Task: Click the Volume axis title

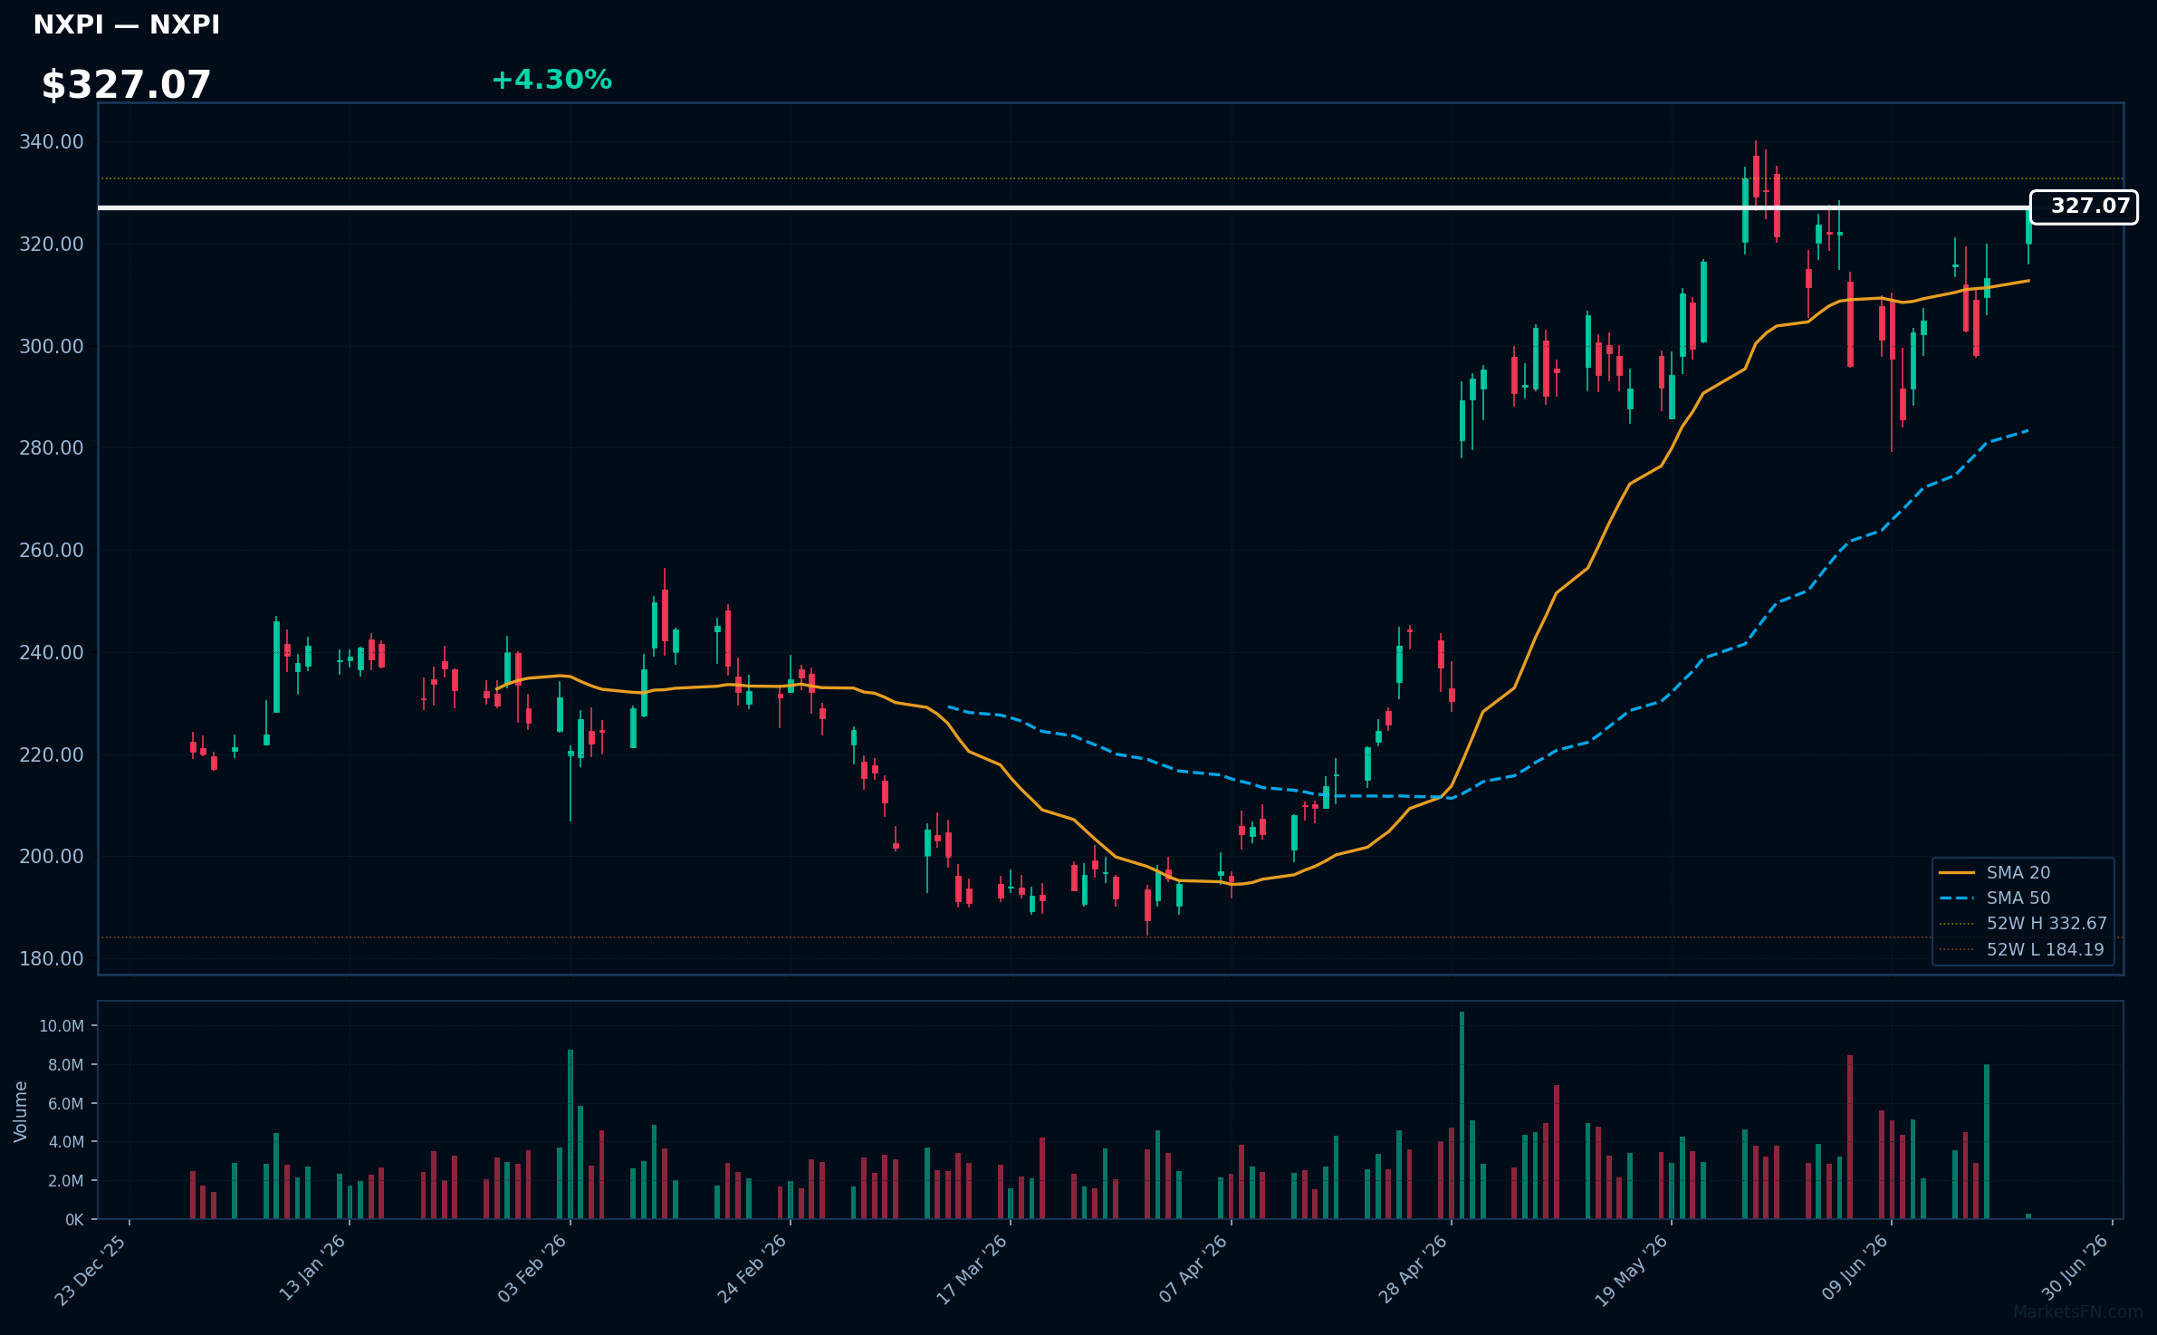Action: point(21,1111)
